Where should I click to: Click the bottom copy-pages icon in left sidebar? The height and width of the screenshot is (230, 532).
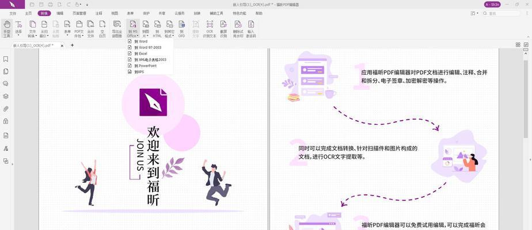point(6,161)
